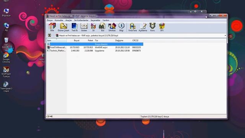Click the Bul (Find) binoculars icon
The height and width of the screenshot is (138, 245).
pos(102,27)
